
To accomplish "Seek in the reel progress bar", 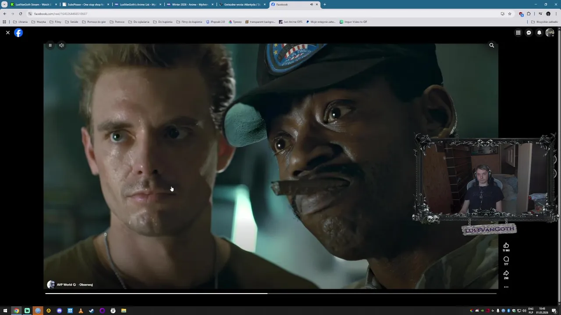I will point(271,293).
